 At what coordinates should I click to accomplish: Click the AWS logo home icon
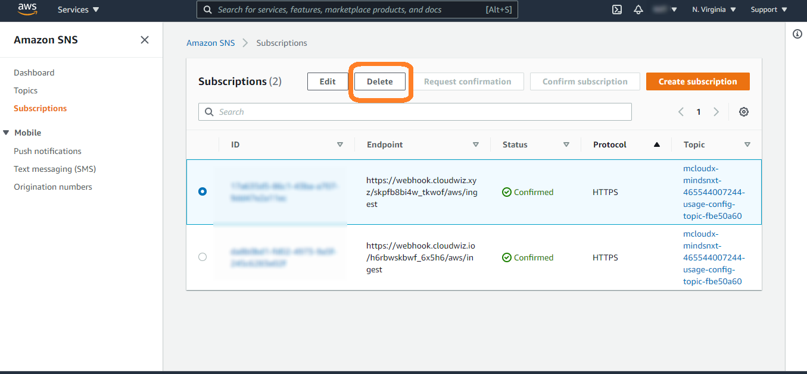[27, 10]
